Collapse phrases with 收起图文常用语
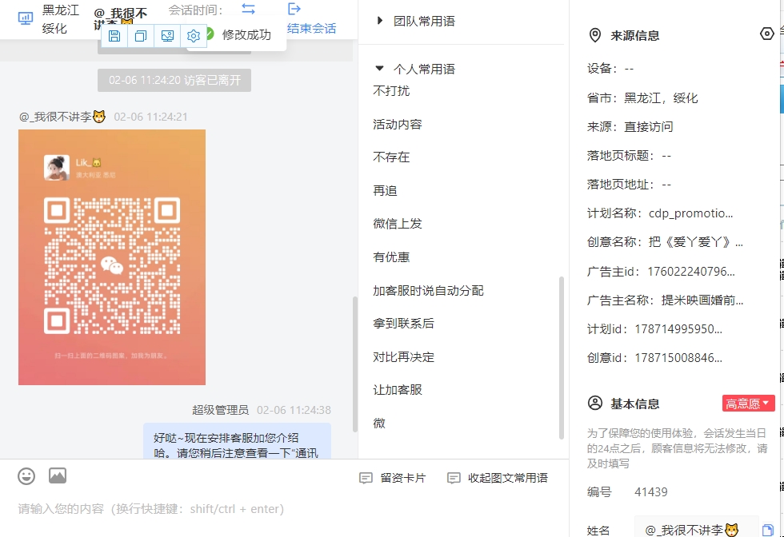Image resolution: width=784 pixels, height=537 pixels. tap(498, 478)
